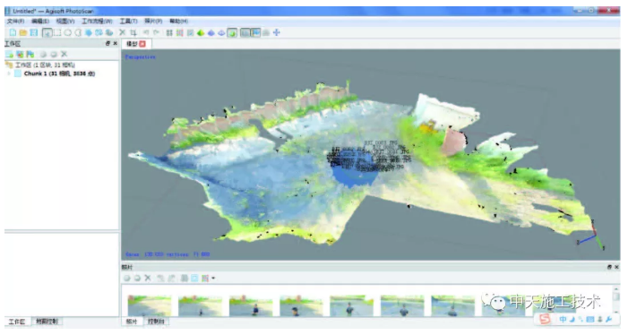Click the Disable items icon in the workspace toolbar
Image resolution: width=628 pixels, height=335 pixels.
tap(54, 54)
